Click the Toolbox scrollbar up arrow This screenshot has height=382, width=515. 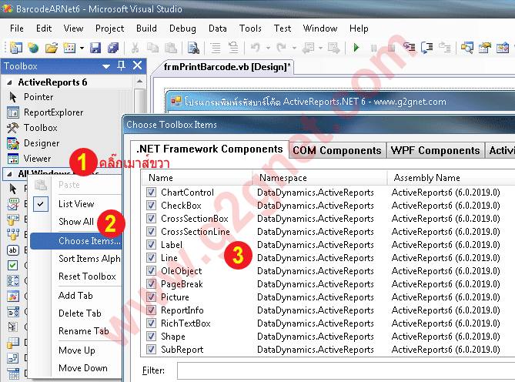[139, 81]
